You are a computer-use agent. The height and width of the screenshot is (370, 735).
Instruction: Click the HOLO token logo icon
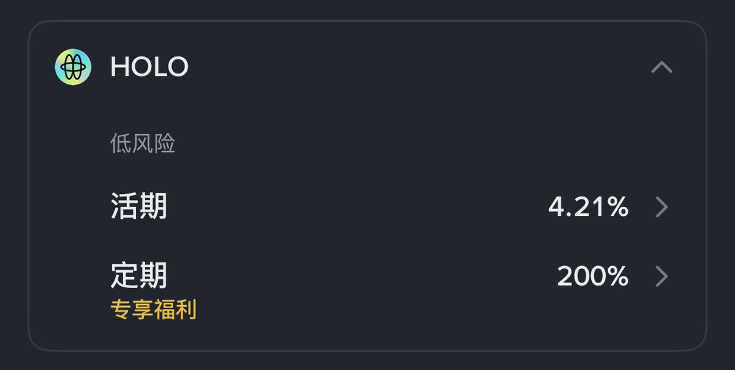click(73, 67)
